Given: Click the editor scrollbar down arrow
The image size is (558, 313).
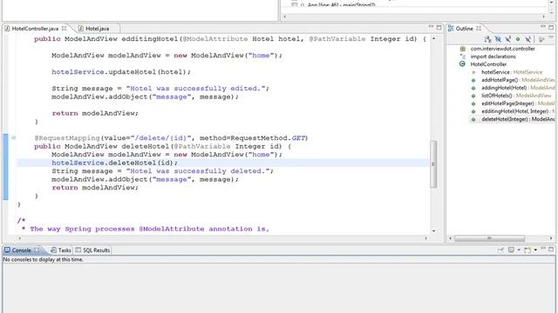Looking at the screenshot, I should 433,230.
